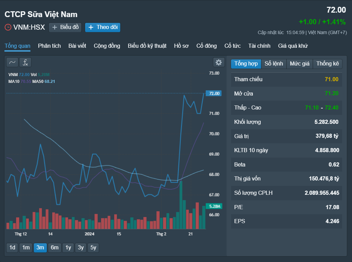Choose the 6m chart range
352x262 pixels.
pos(55,248)
